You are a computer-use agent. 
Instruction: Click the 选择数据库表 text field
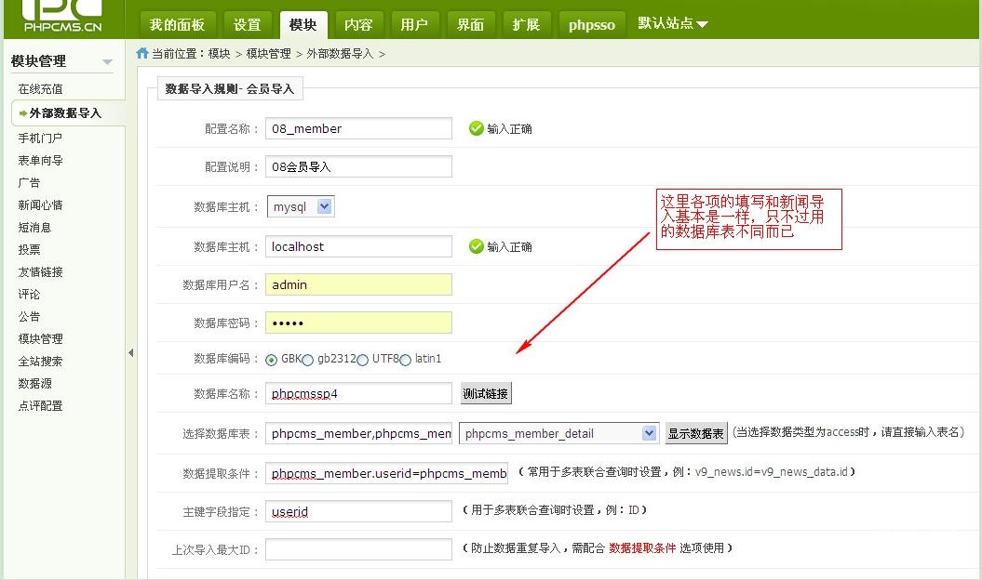[x=358, y=433]
